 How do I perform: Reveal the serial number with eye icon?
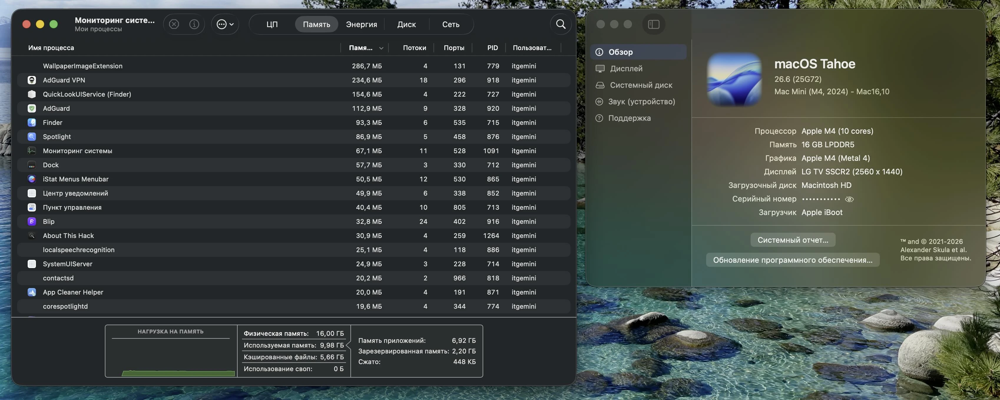point(849,199)
